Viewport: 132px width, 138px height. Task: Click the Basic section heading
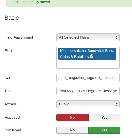click(12, 18)
